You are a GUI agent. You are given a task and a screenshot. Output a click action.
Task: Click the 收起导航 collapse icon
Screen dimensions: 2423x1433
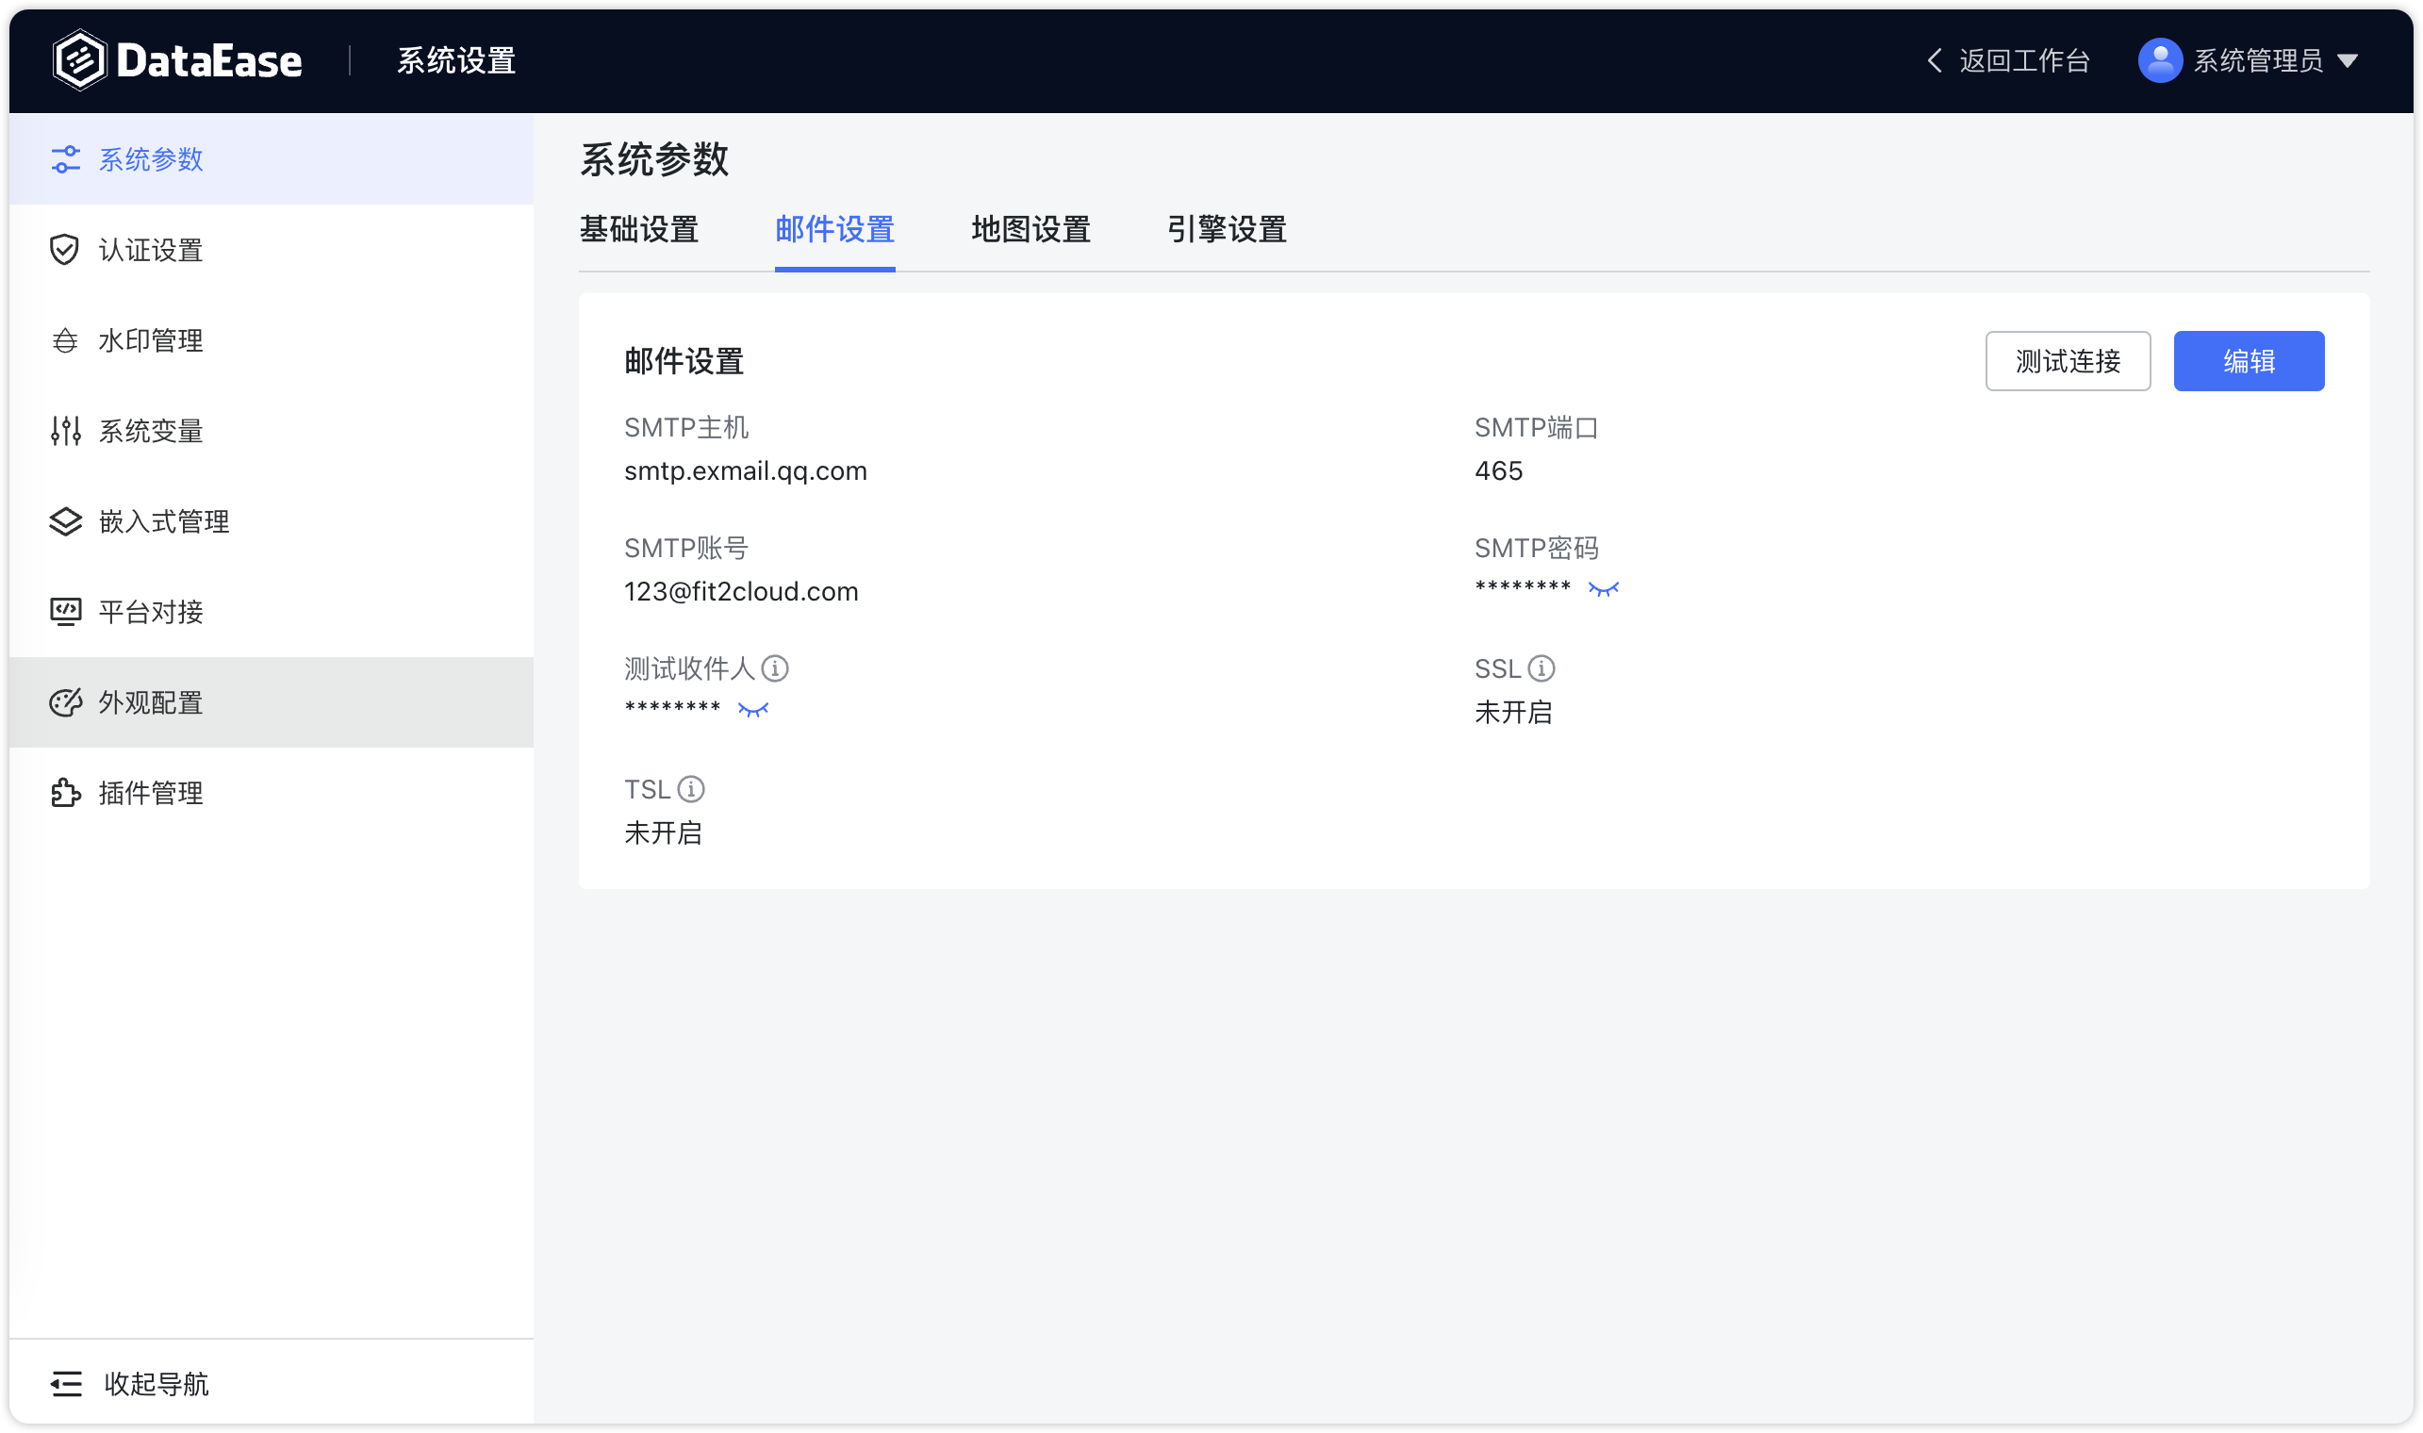(x=66, y=1383)
